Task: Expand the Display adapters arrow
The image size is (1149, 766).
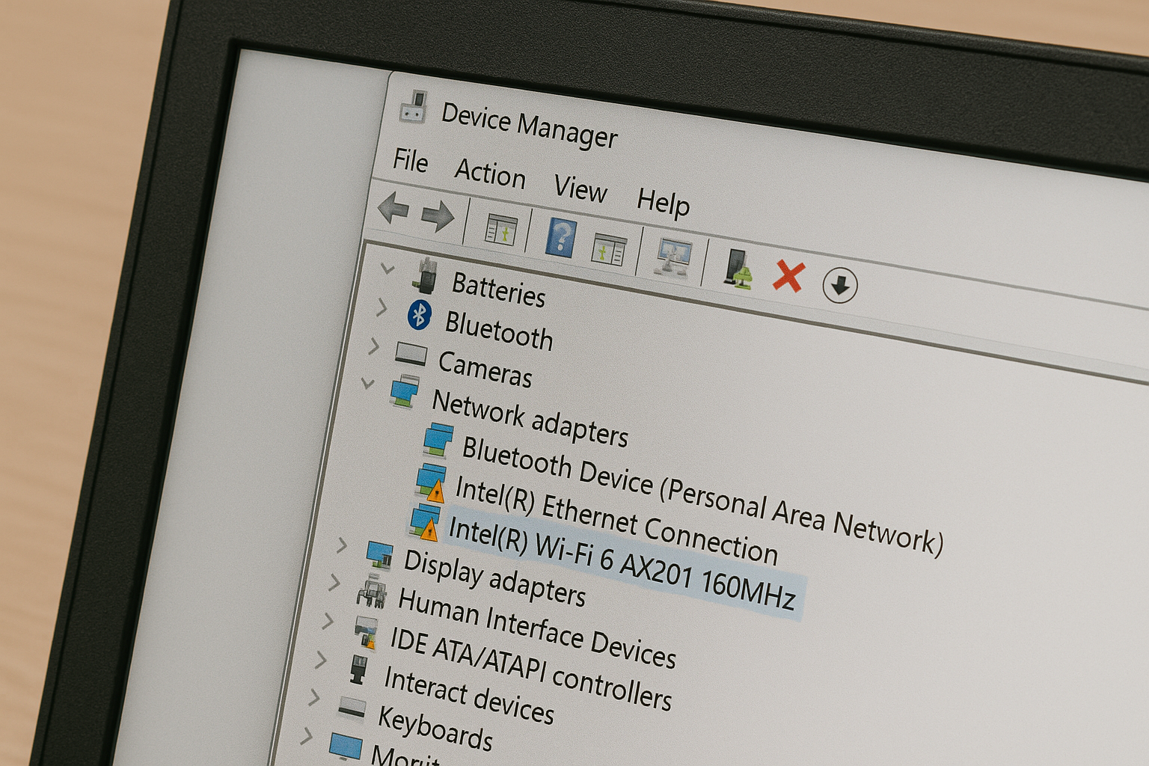Action: click(343, 545)
